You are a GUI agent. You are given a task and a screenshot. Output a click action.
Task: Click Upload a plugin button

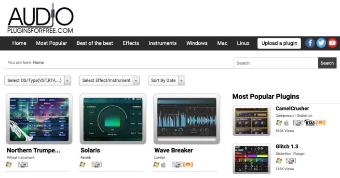[x=279, y=43]
